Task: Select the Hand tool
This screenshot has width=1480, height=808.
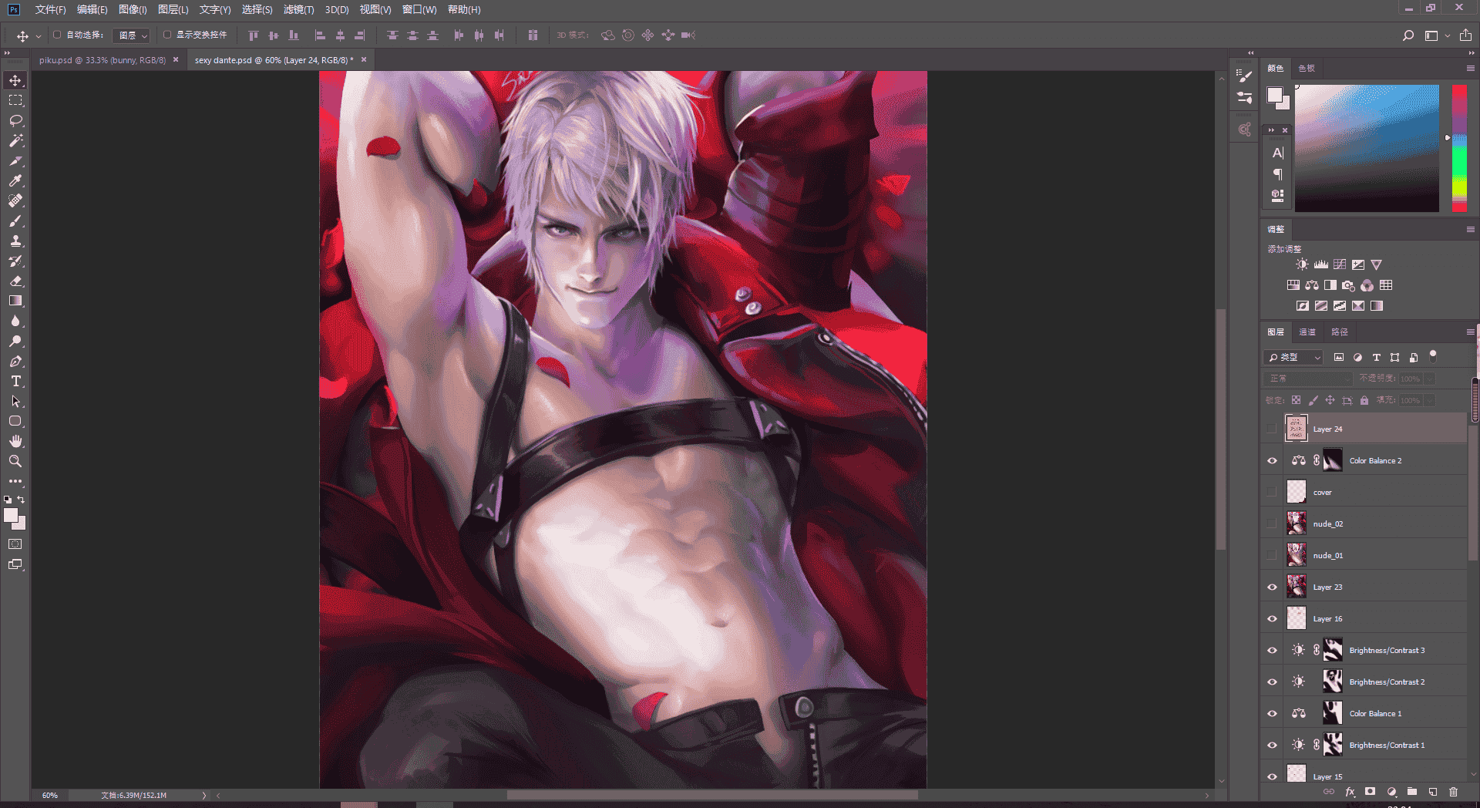Action: tap(15, 441)
